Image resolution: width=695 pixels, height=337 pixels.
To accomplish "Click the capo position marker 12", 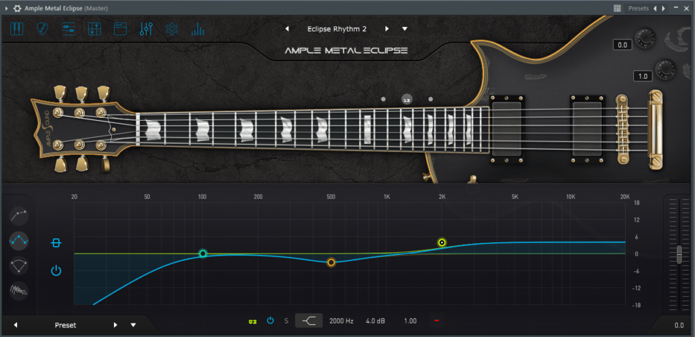I will click(407, 99).
